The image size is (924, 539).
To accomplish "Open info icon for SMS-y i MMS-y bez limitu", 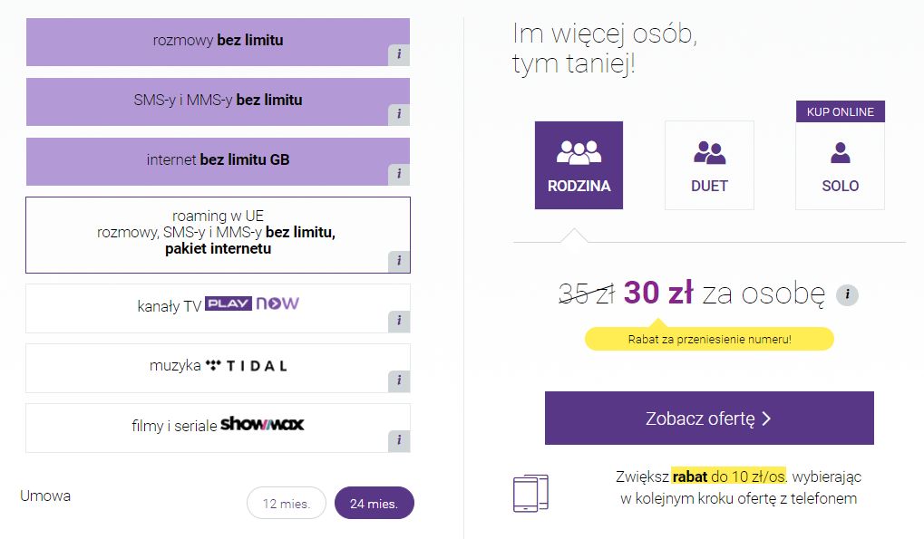I will click(399, 114).
